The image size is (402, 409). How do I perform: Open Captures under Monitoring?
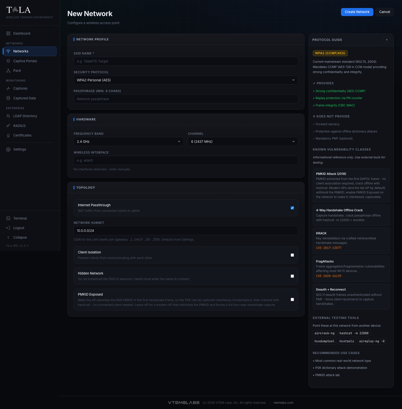pyautogui.click(x=30, y=88)
